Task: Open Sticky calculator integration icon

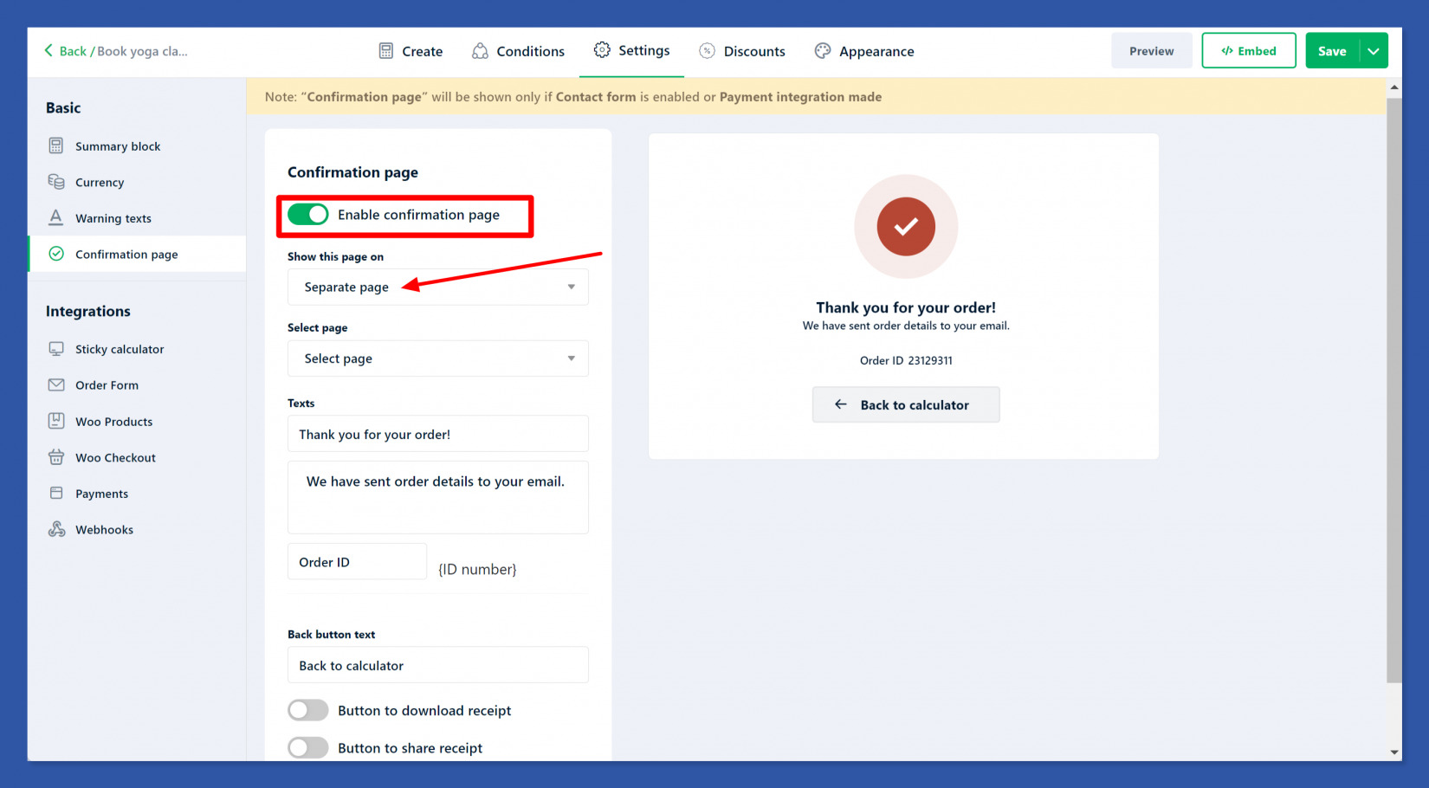Action: (56, 349)
